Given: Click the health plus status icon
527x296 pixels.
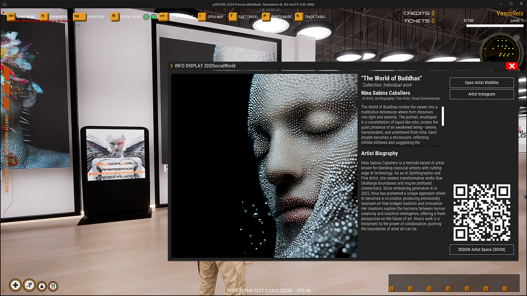Looking at the screenshot, I should (x=15, y=285).
